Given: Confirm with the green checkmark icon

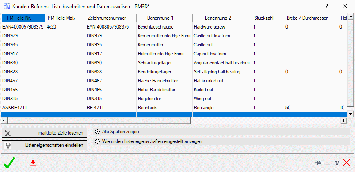Looking at the screenshot, I should pos(9,163).
